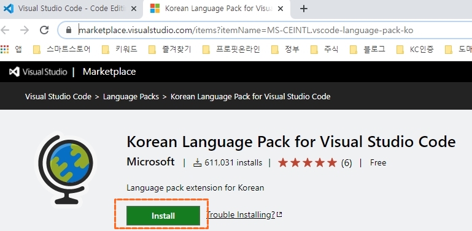The height and width of the screenshot is (231, 472).
Task: Go to Marketplace home in header
Action: 109,72
